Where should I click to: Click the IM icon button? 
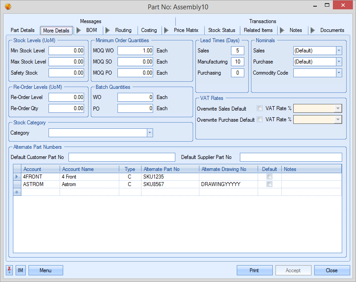(20, 270)
